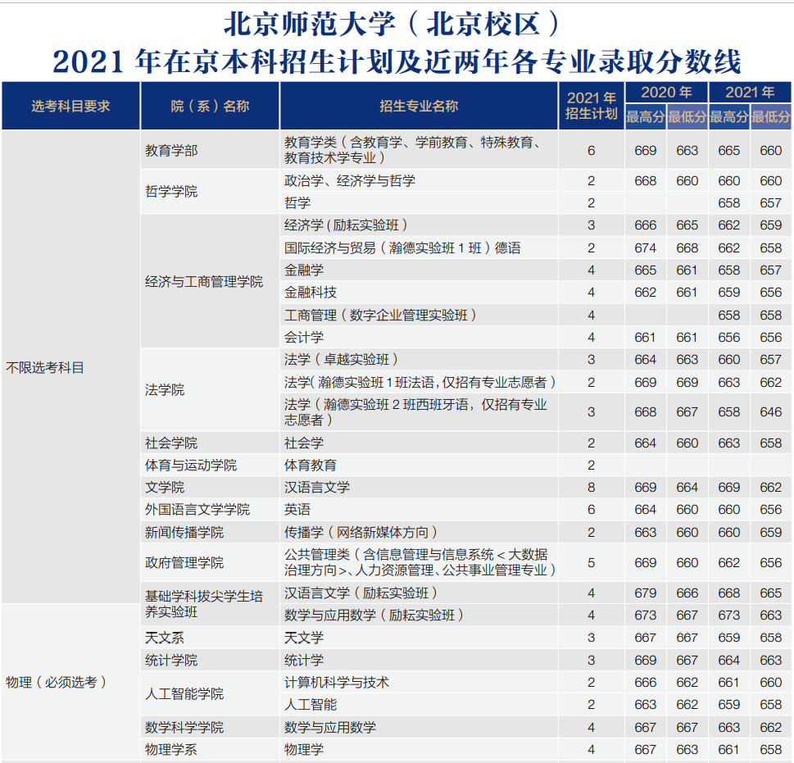794x763 pixels.
Task: Select the 646 score in 法学 西班牙语 row
Action: 771,412
